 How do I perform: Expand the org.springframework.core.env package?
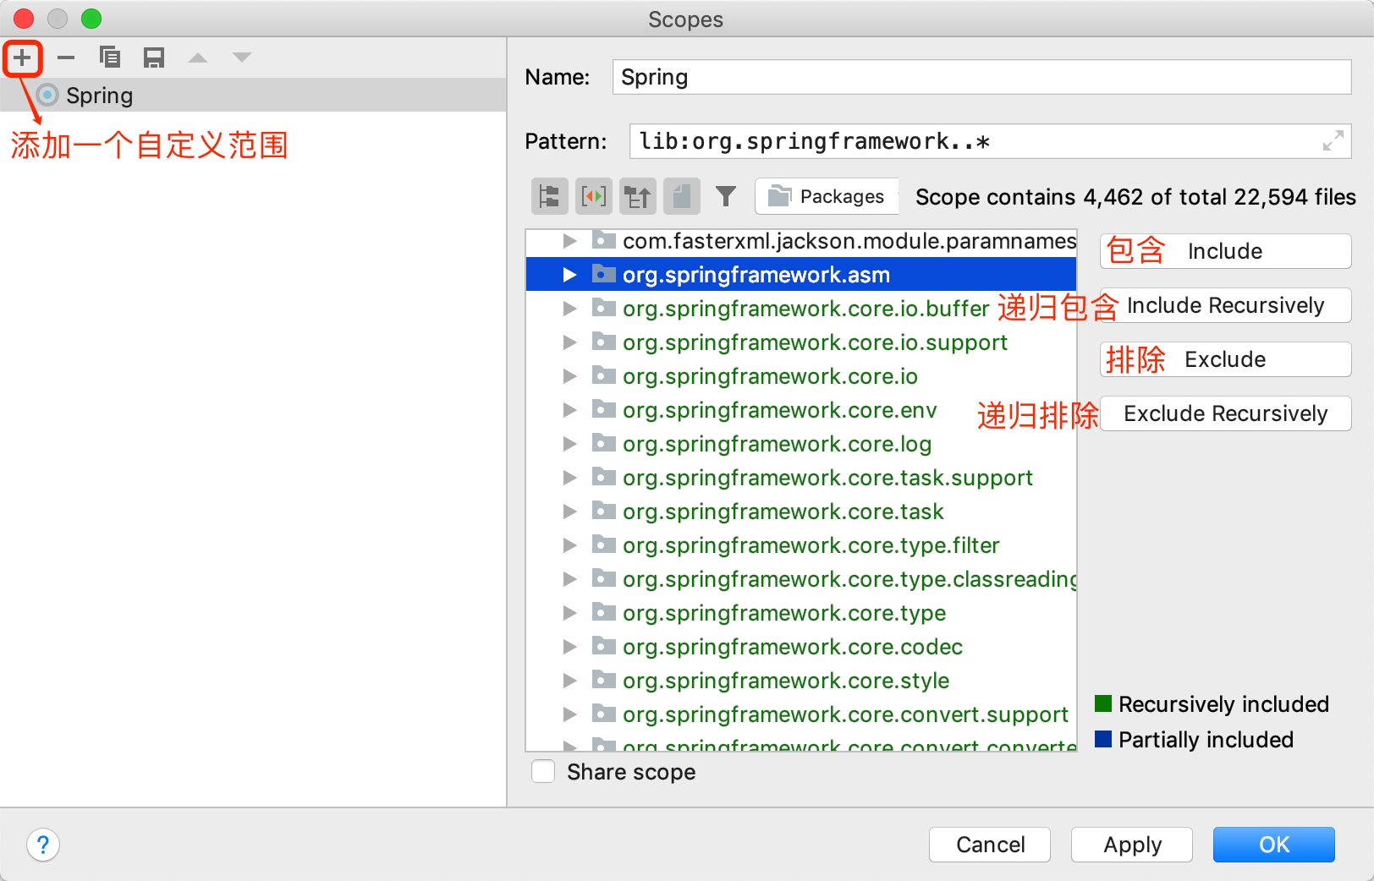(x=569, y=410)
